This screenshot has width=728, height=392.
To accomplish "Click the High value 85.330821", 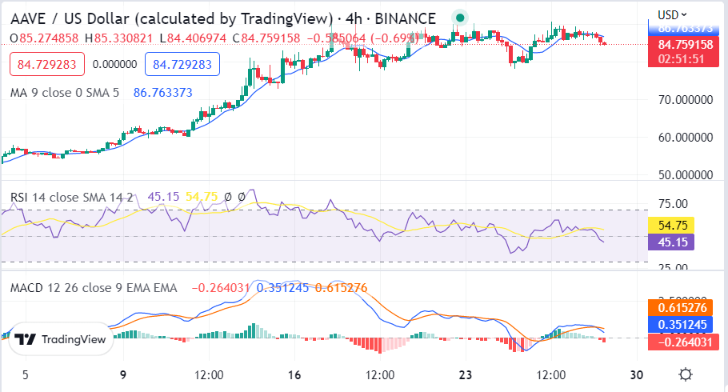I will point(123,38).
